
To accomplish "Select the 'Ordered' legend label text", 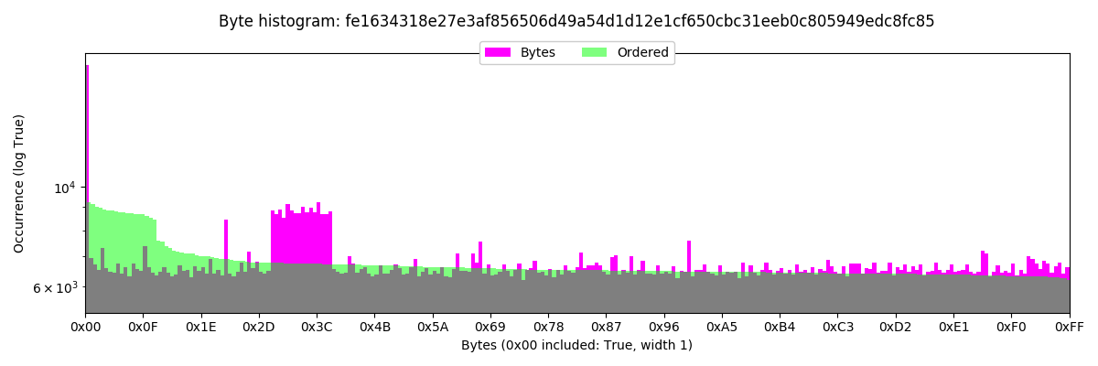I will [642, 53].
